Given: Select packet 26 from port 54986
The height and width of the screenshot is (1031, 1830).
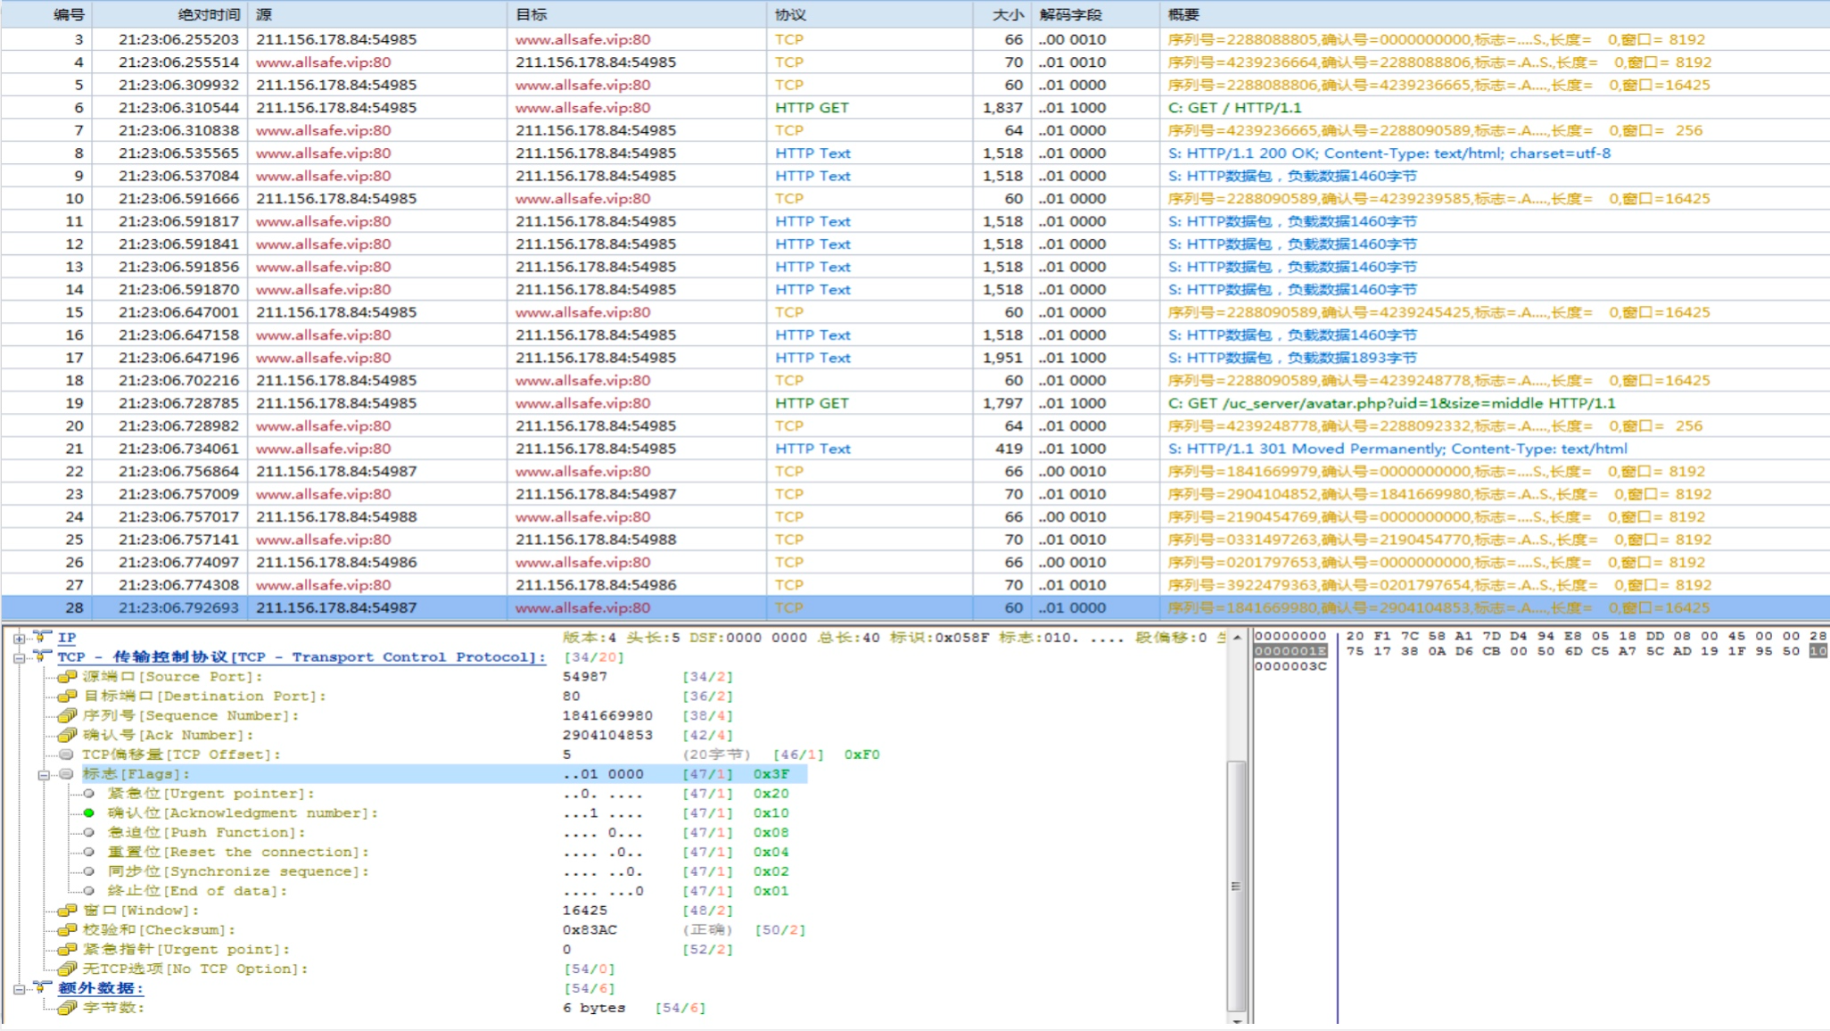Looking at the screenshot, I should 915,563.
